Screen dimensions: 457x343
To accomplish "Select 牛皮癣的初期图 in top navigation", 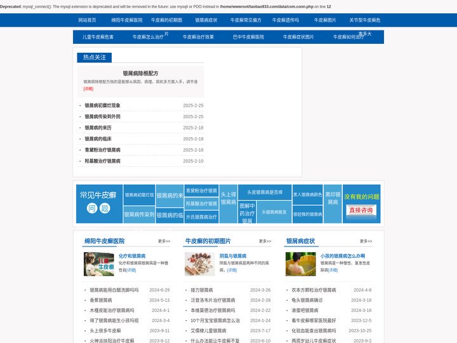I will click(x=166, y=20).
